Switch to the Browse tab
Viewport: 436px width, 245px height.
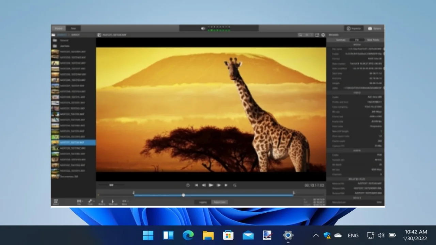coord(59,28)
